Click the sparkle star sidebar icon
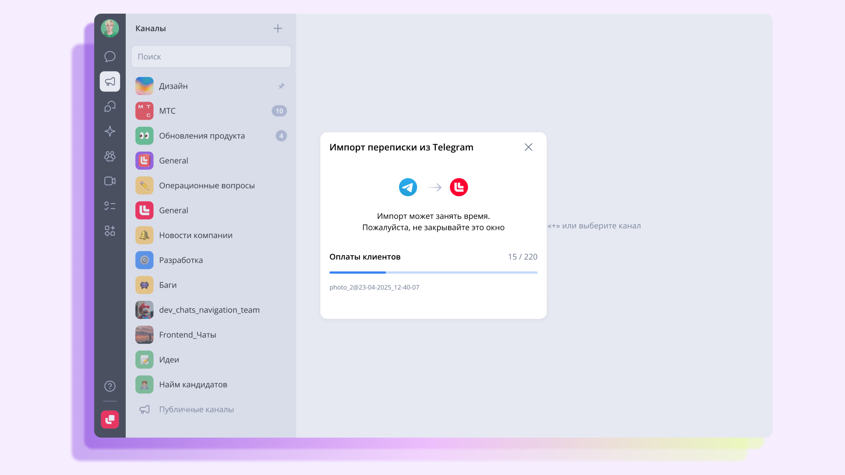This screenshot has height=475, width=845. tap(110, 131)
